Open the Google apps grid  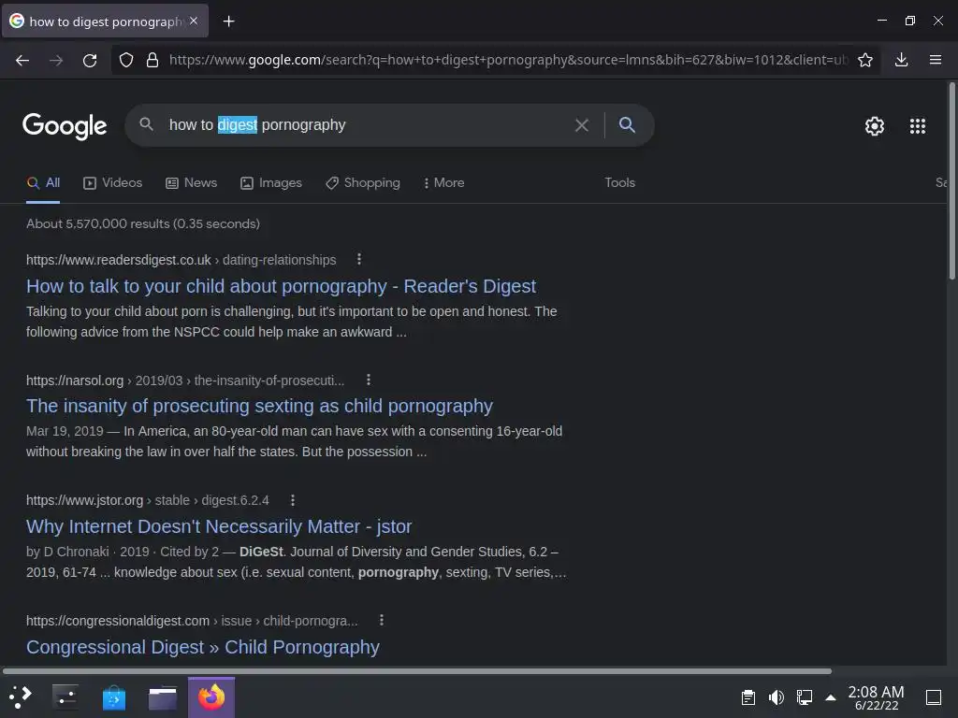pos(917,126)
